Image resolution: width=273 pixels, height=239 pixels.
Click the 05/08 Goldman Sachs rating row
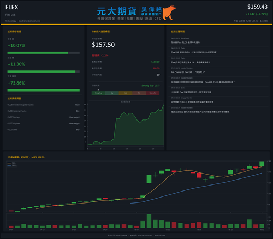pyautogui.click(x=44, y=111)
